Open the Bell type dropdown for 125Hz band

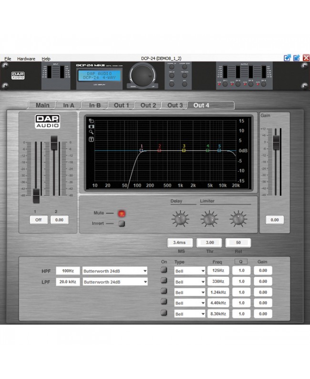pos(190,271)
